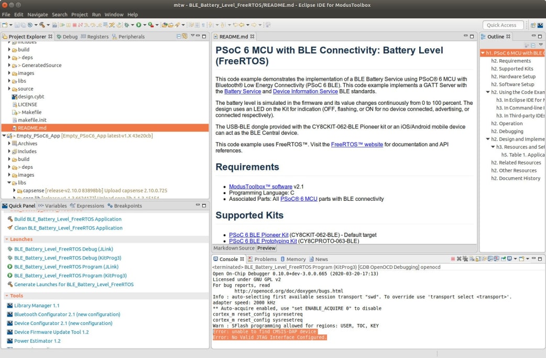Click Link with Editor icon in Project Explorer

pyautogui.click(x=184, y=36)
